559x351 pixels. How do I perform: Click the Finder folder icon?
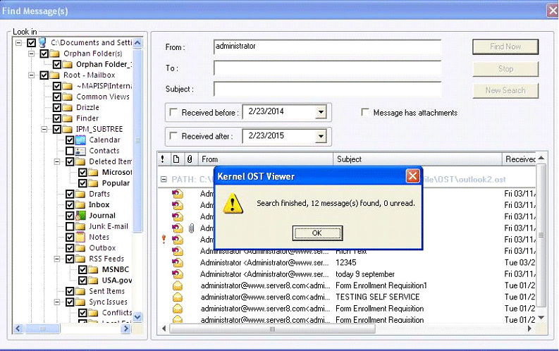68,118
